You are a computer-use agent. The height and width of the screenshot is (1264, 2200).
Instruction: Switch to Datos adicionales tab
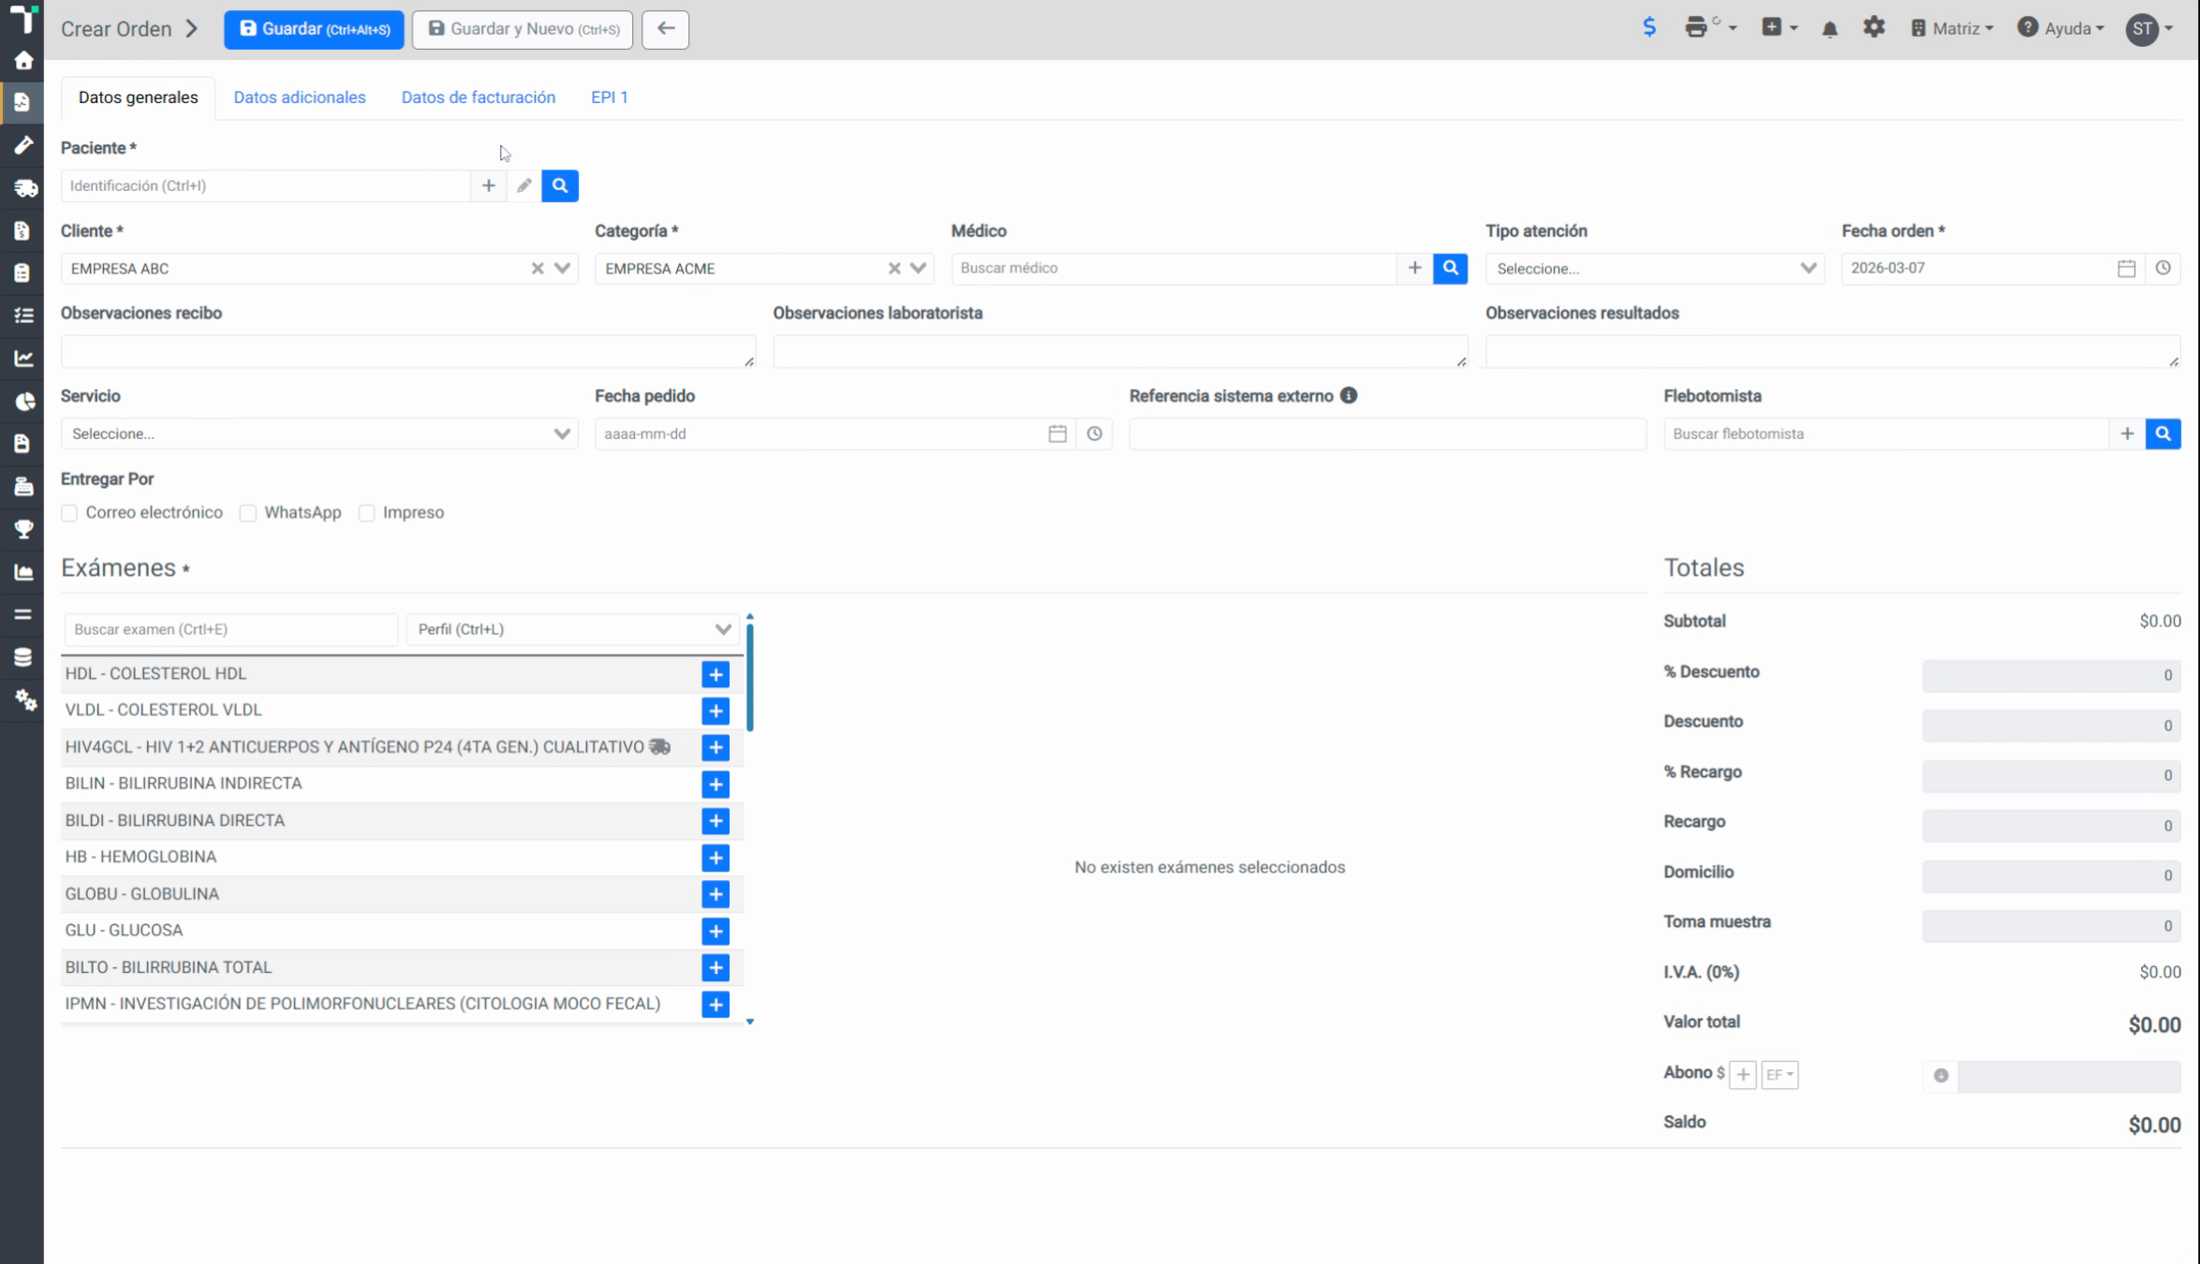[300, 97]
